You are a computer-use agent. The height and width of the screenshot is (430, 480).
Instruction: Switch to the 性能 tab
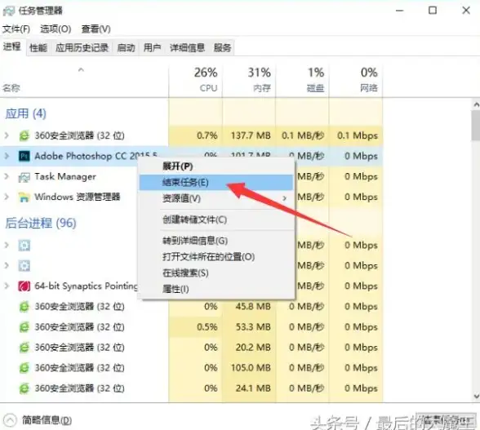tap(38, 48)
